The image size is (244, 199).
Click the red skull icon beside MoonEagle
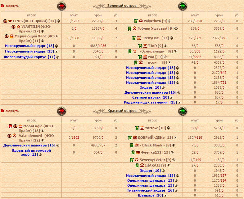click(x=10, y=126)
